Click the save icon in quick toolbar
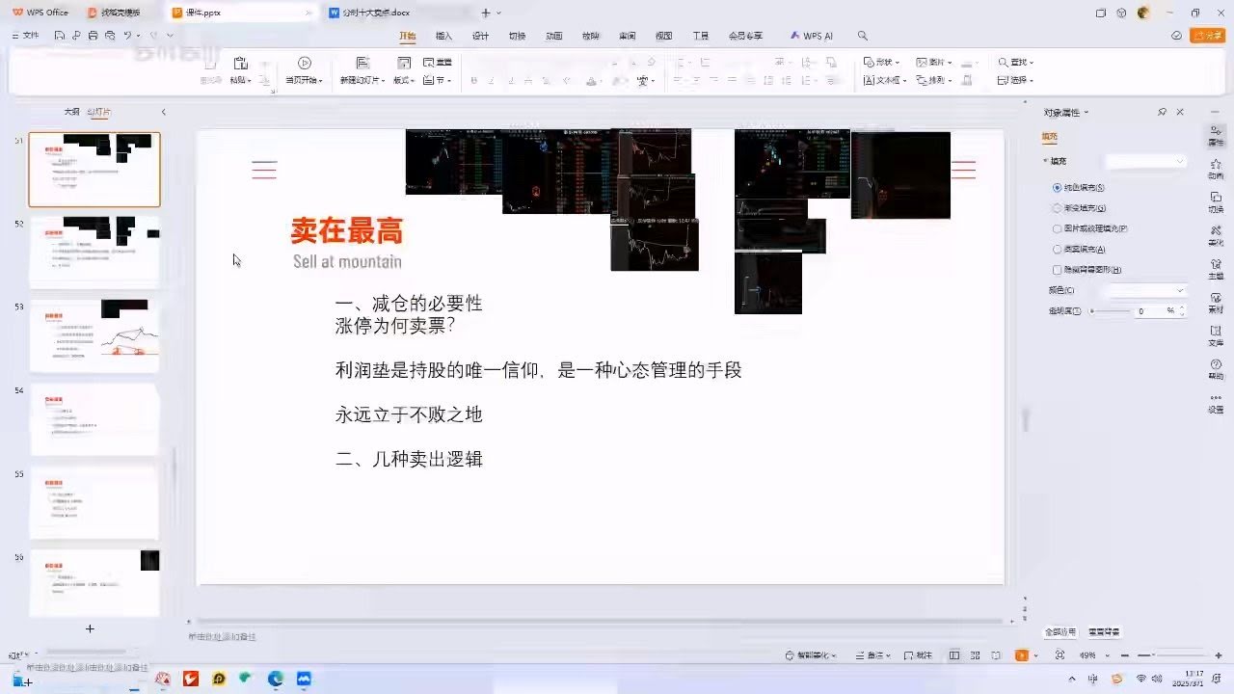 coord(59,36)
